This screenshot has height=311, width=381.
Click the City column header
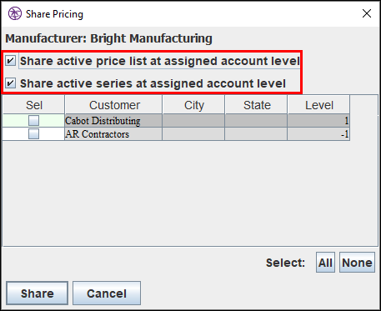193,105
